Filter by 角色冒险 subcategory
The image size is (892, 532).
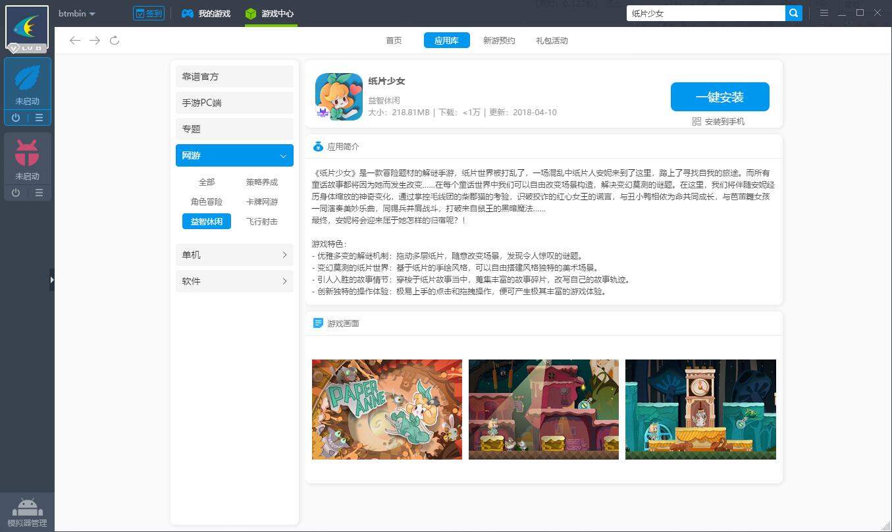tap(207, 202)
